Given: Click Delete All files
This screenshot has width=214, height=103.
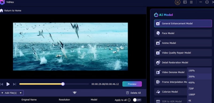Looking at the screenshot, I should coord(133,93).
